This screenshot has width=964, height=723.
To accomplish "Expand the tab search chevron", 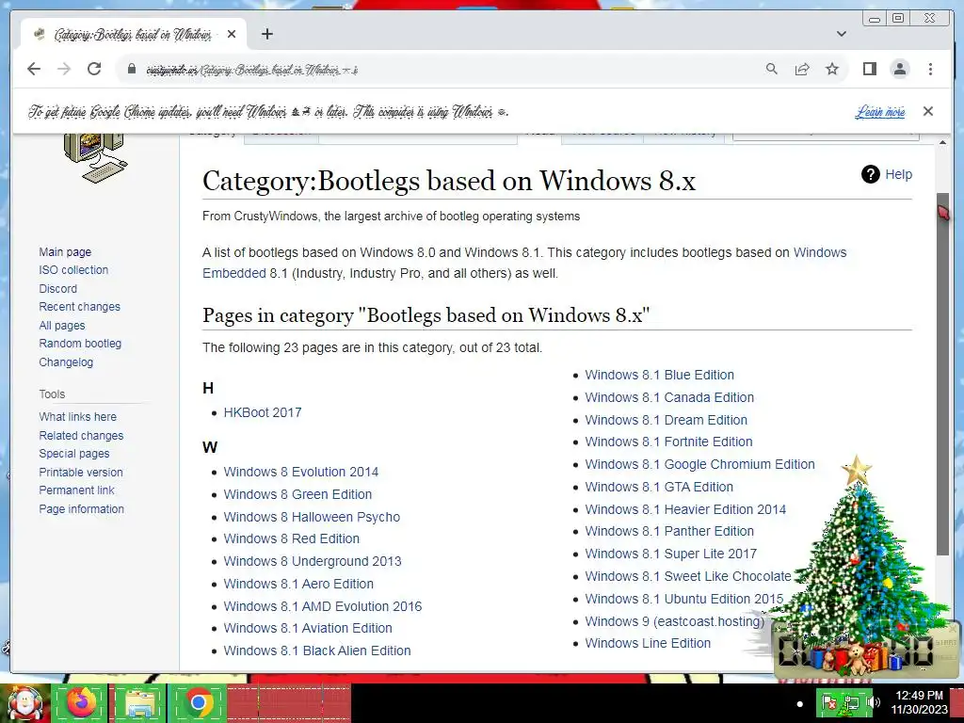I will (842, 34).
